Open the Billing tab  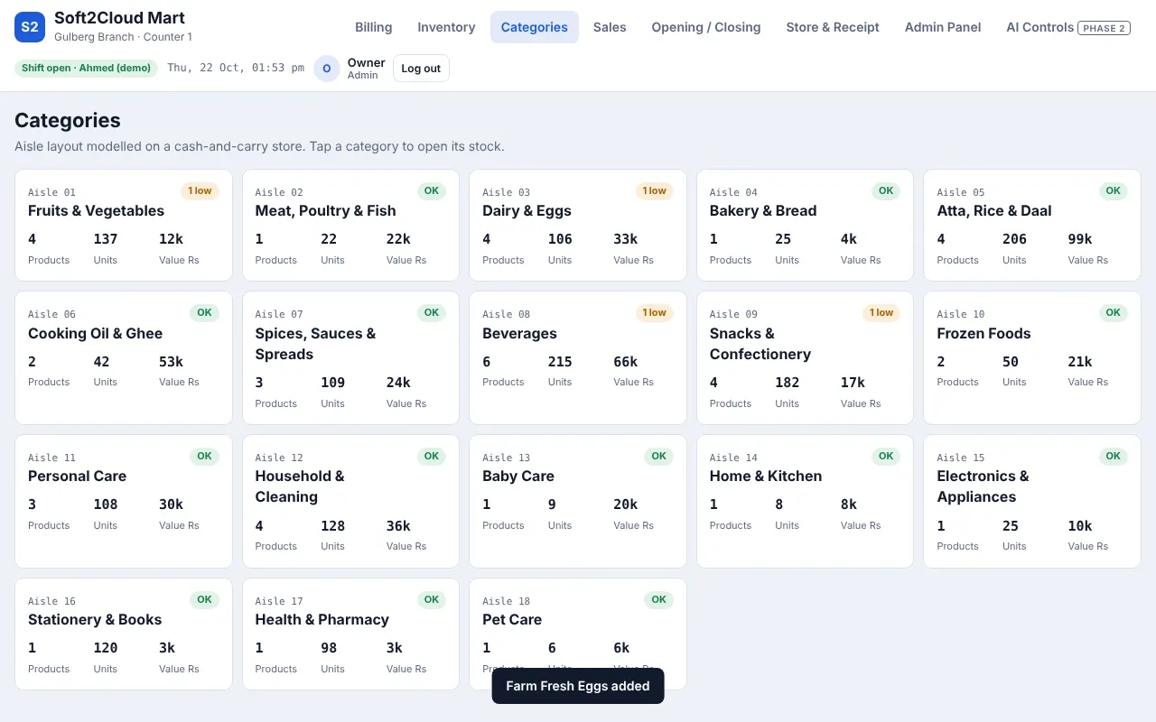click(374, 27)
